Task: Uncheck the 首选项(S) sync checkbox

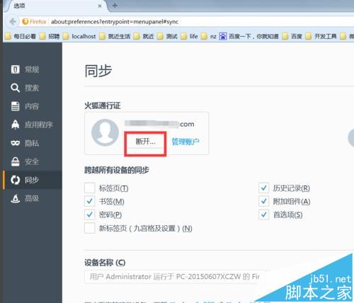Action: (x=264, y=215)
